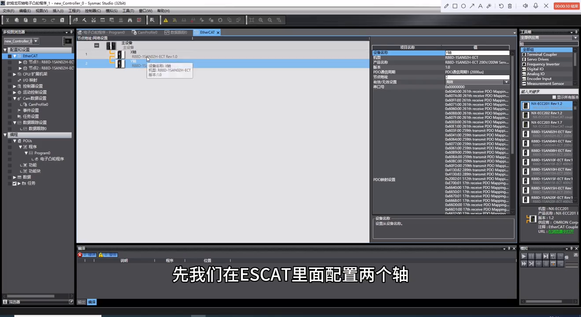
Task: Click the Undo arrow in the toolbar
Action: (44, 20)
